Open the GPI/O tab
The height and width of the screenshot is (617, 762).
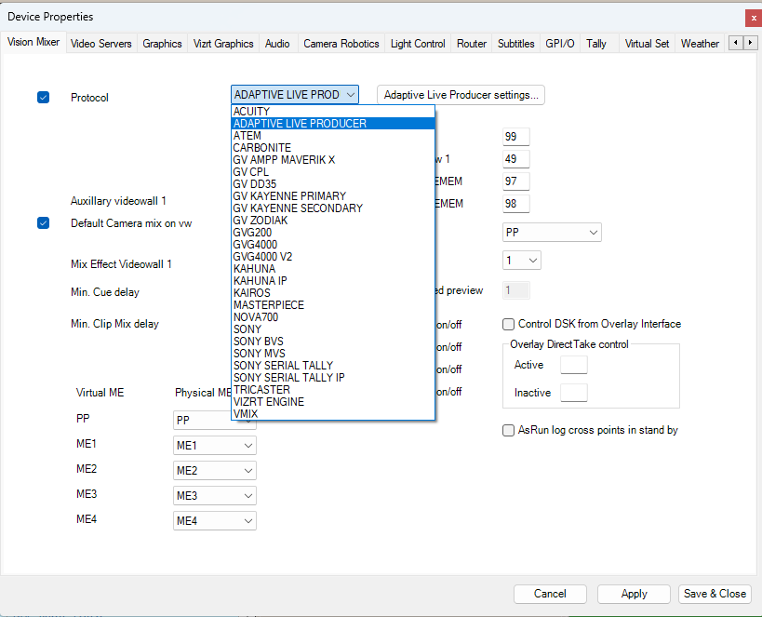[560, 44]
